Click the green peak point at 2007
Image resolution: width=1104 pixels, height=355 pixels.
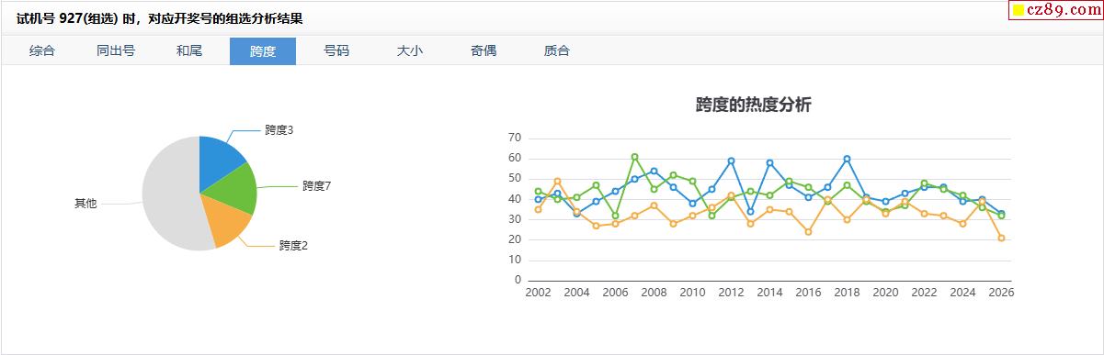(634, 157)
